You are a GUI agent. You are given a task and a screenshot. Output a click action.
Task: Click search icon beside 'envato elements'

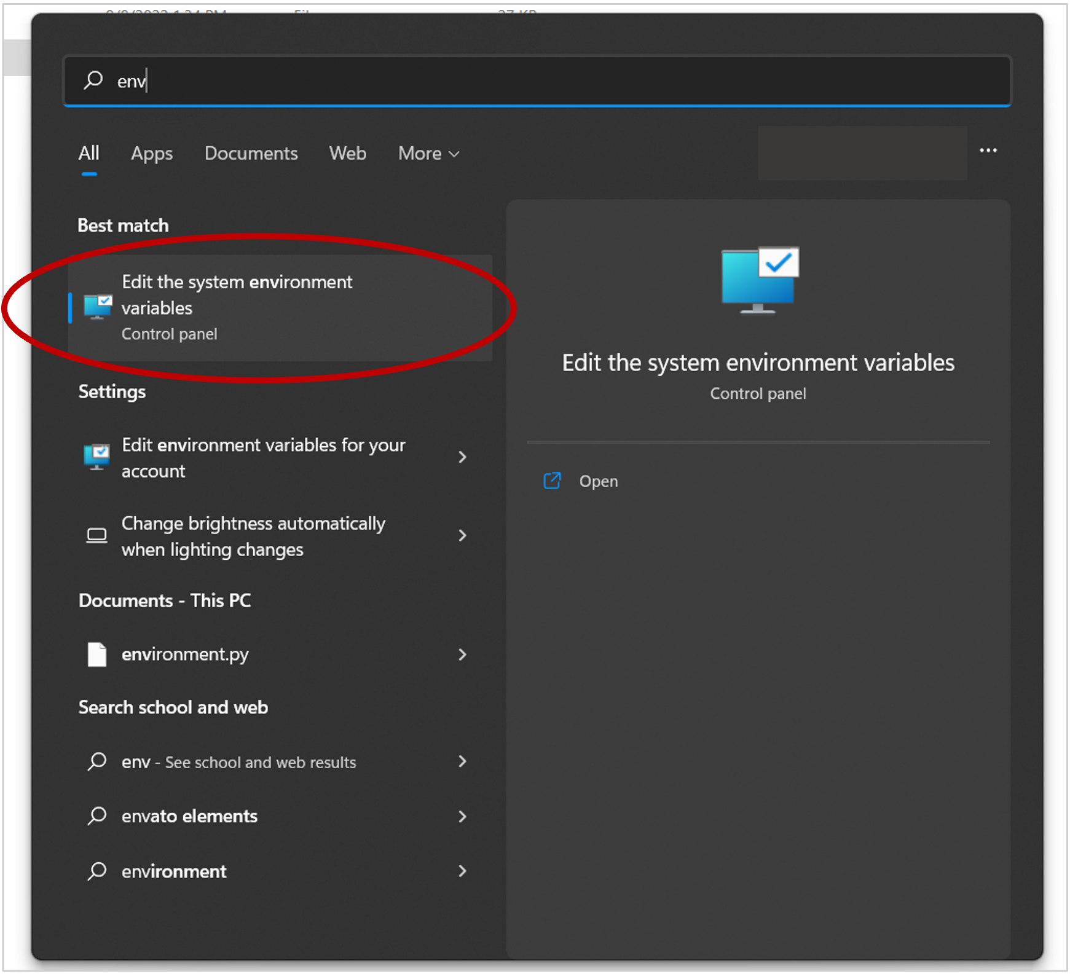[96, 817]
